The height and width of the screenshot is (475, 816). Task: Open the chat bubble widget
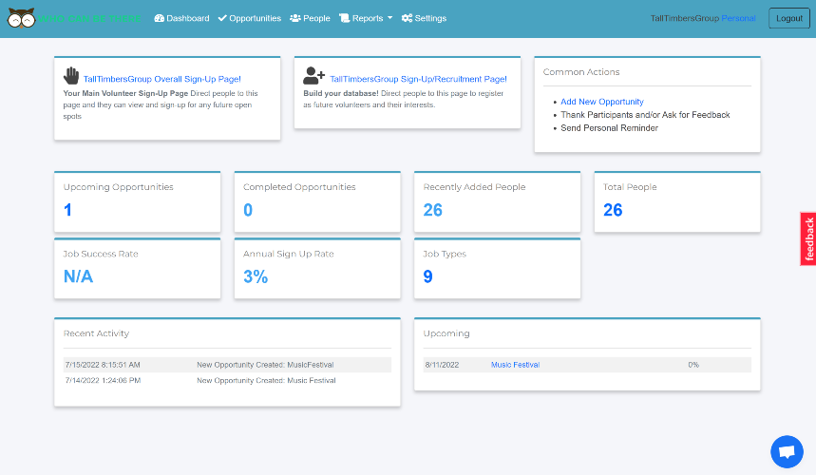pyautogui.click(x=787, y=451)
